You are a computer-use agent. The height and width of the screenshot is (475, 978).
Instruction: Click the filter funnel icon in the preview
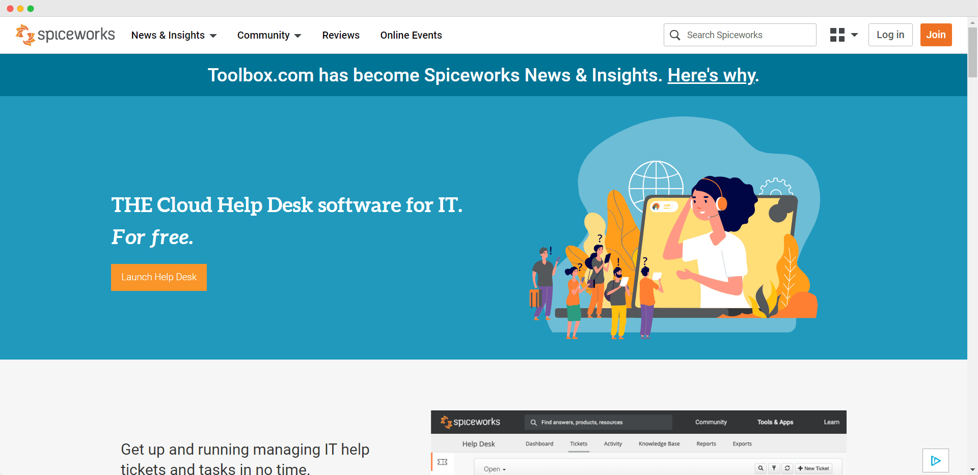(774, 468)
